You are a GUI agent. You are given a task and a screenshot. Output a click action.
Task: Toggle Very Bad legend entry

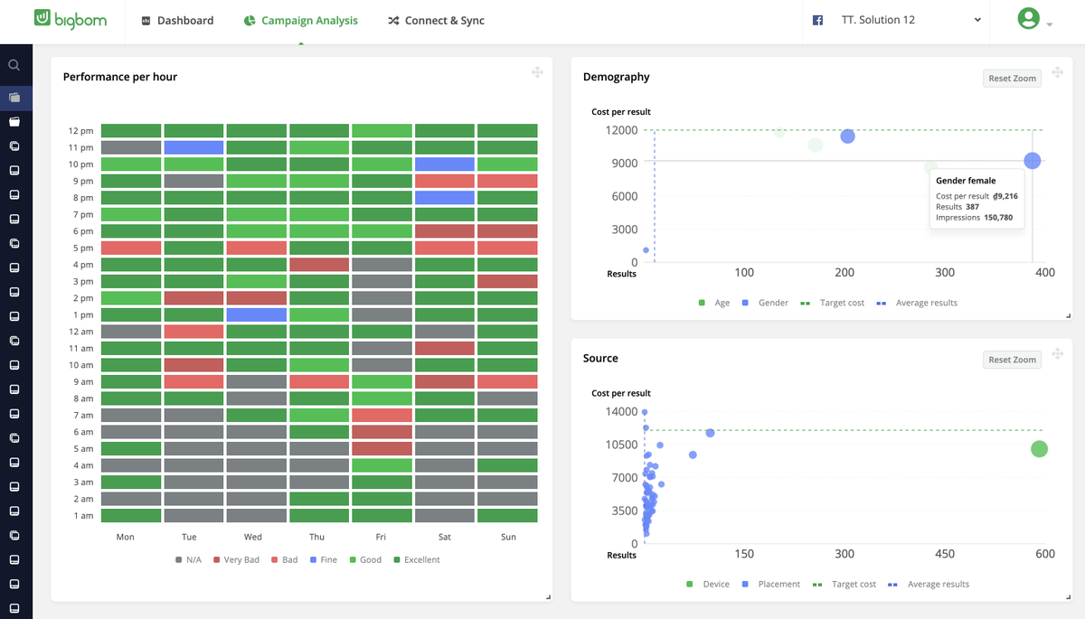[x=236, y=560]
